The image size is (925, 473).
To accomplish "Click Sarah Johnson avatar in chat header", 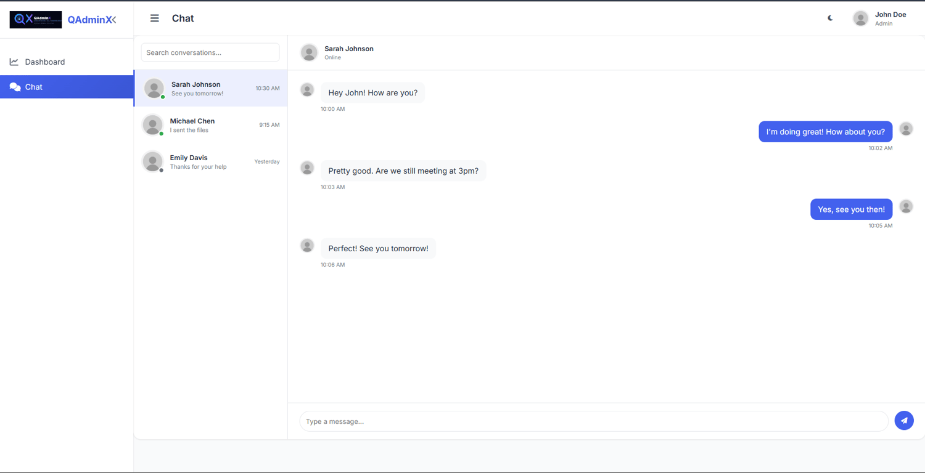I will (x=309, y=52).
